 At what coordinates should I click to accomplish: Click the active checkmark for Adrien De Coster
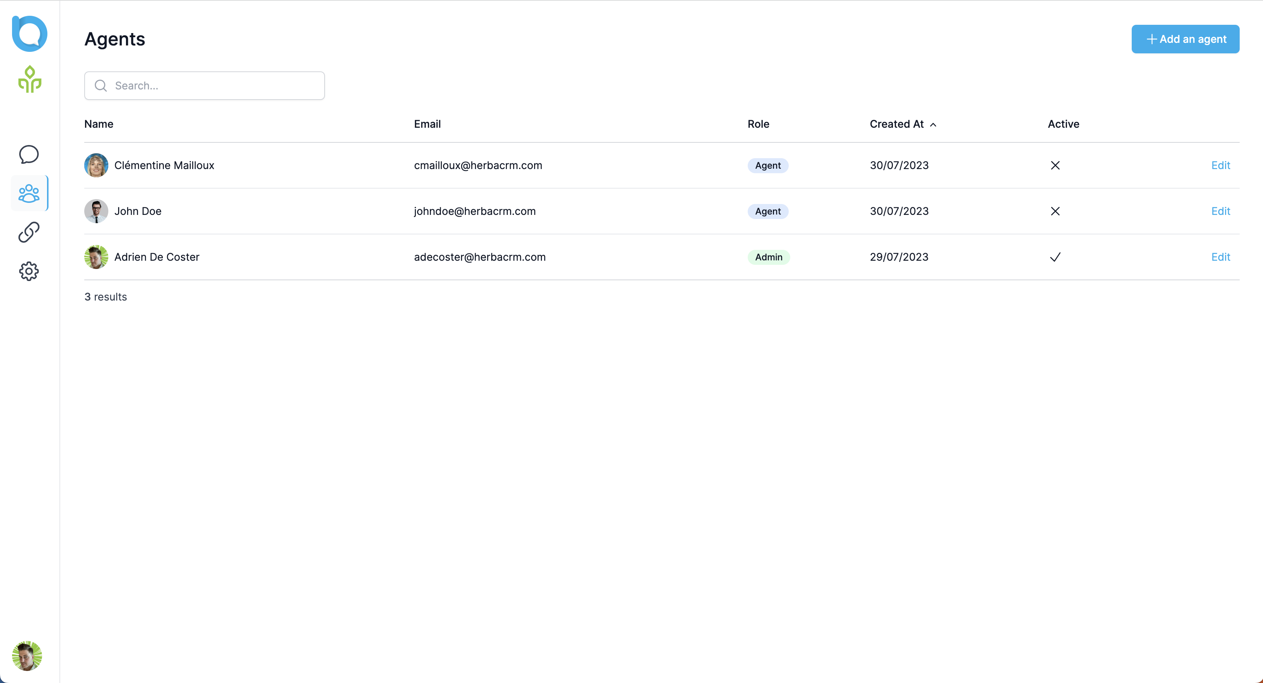click(1055, 257)
